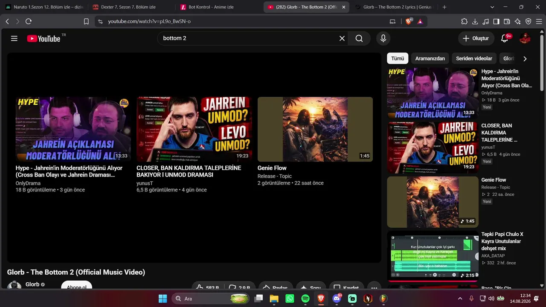Open the browser main menu

pos(539,21)
